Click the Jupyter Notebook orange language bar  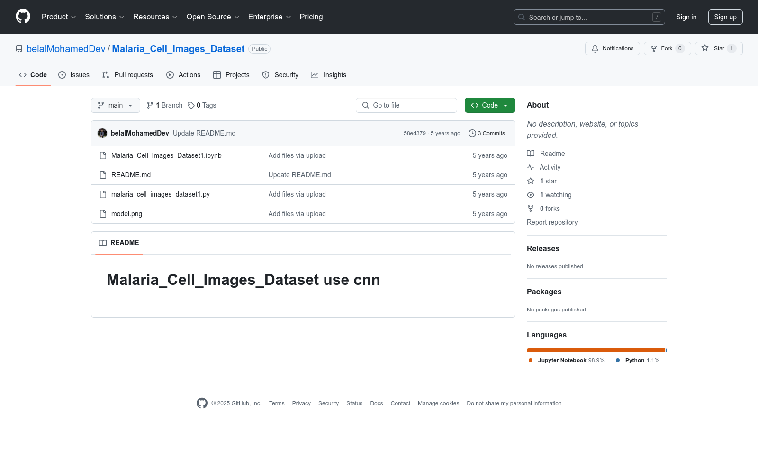click(x=596, y=350)
